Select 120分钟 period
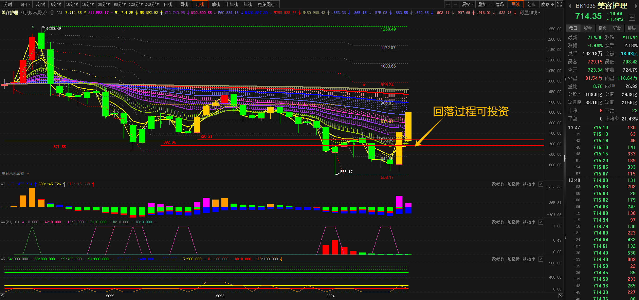Image resolution: width=639 pixels, height=300 pixels. (136, 4)
